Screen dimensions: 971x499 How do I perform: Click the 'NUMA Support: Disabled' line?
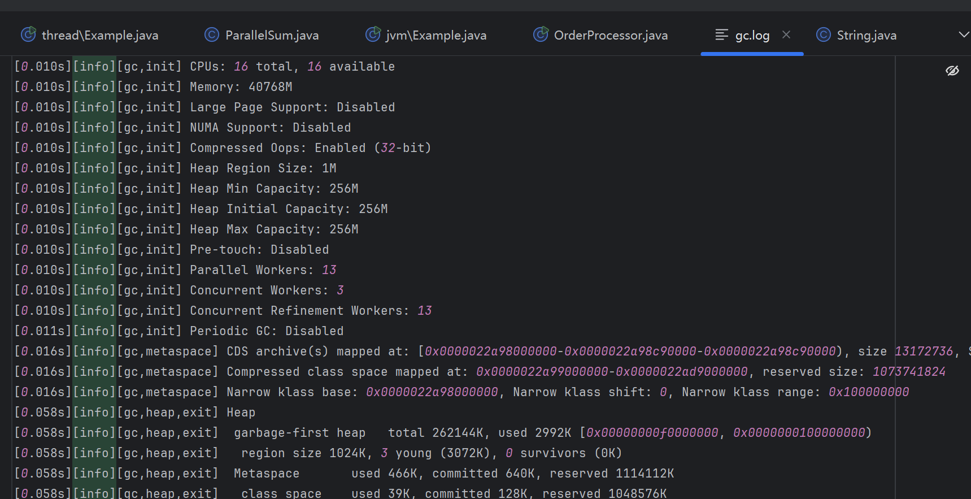coord(182,128)
